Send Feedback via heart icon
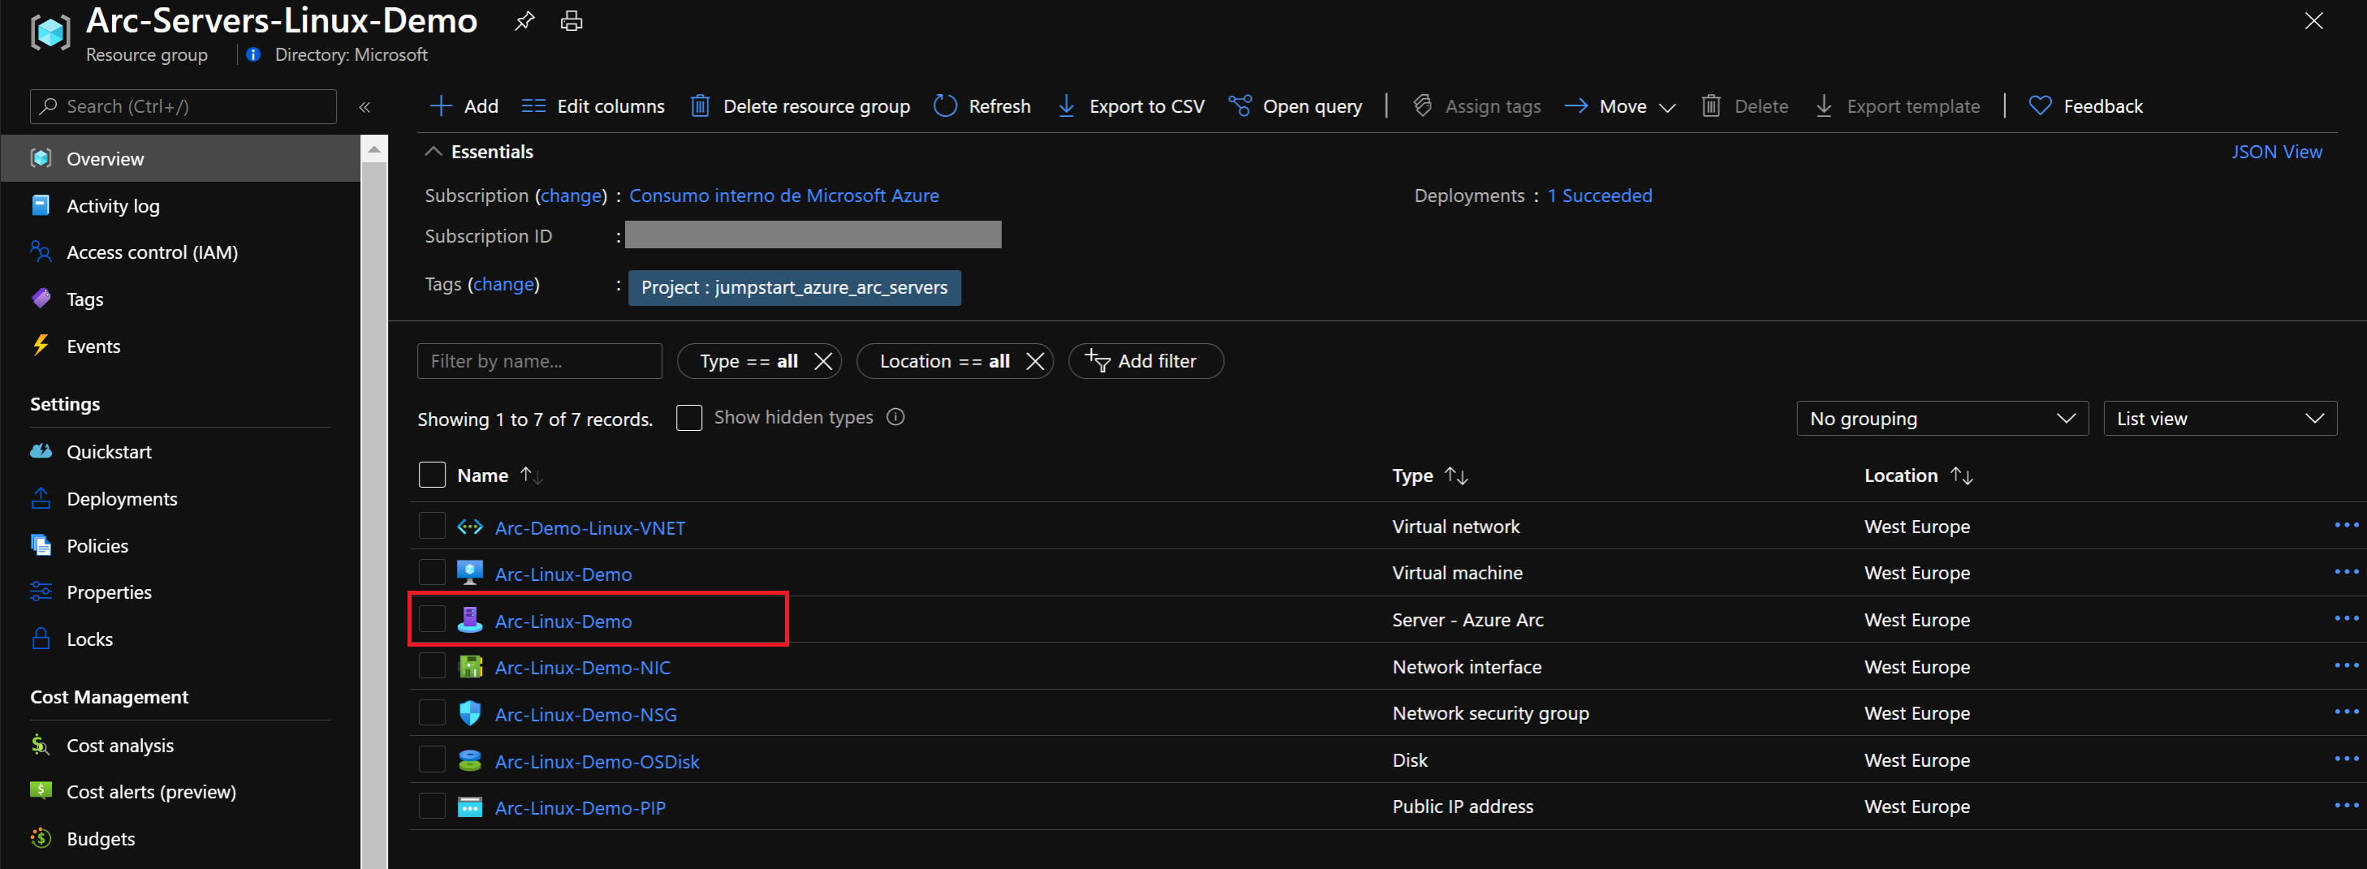This screenshot has height=869, width=2367. (2086, 105)
